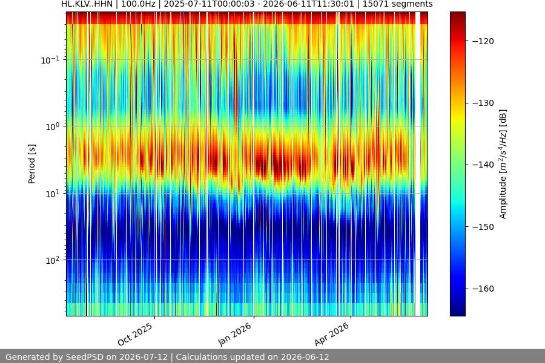The height and width of the screenshot is (363, 545).
Task: Click the plot title 'HL.KLV..HHN'
Action: 87,4
